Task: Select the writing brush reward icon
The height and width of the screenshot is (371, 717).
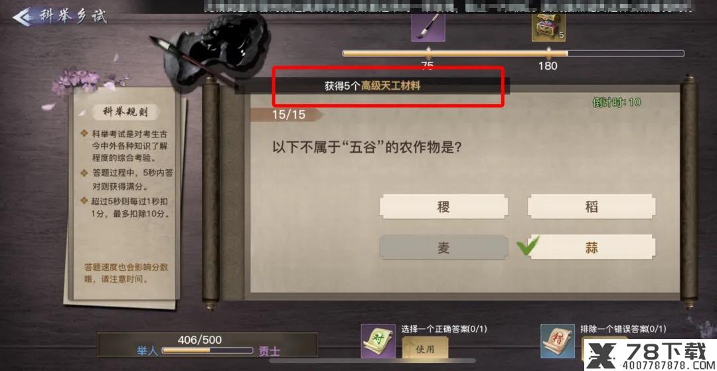Action: tap(428, 27)
